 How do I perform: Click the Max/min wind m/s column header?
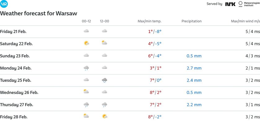[245, 21]
